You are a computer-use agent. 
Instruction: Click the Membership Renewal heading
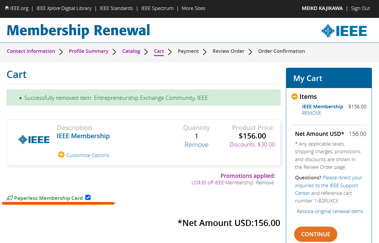tap(78, 30)
